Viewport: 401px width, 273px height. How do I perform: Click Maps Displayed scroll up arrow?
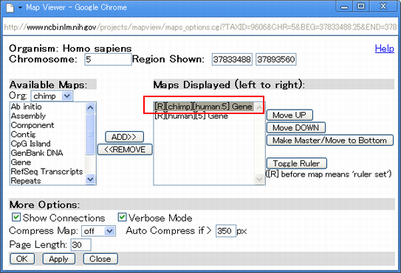(259, 107)
